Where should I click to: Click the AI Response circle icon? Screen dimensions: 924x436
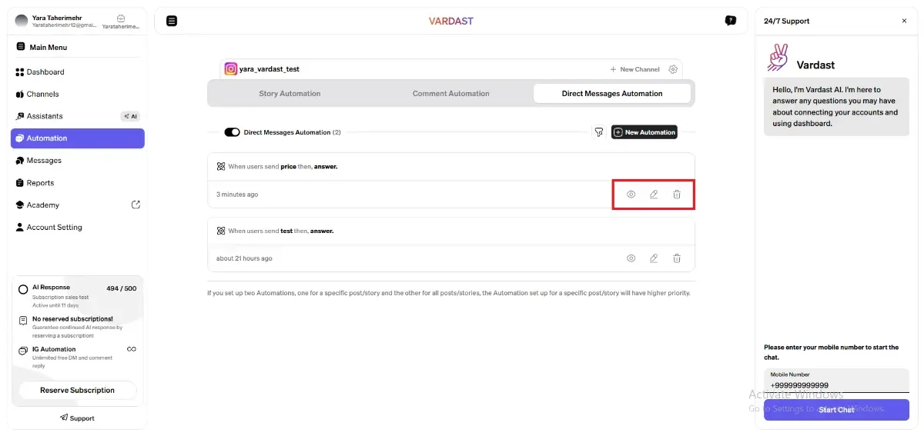tap(23, 291)
